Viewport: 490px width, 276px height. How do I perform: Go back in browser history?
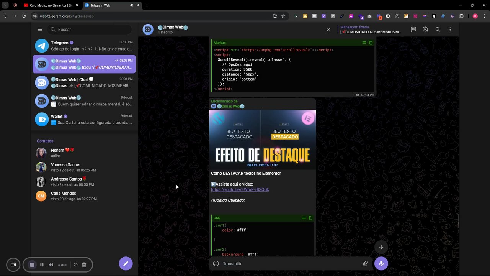[6, 16]
